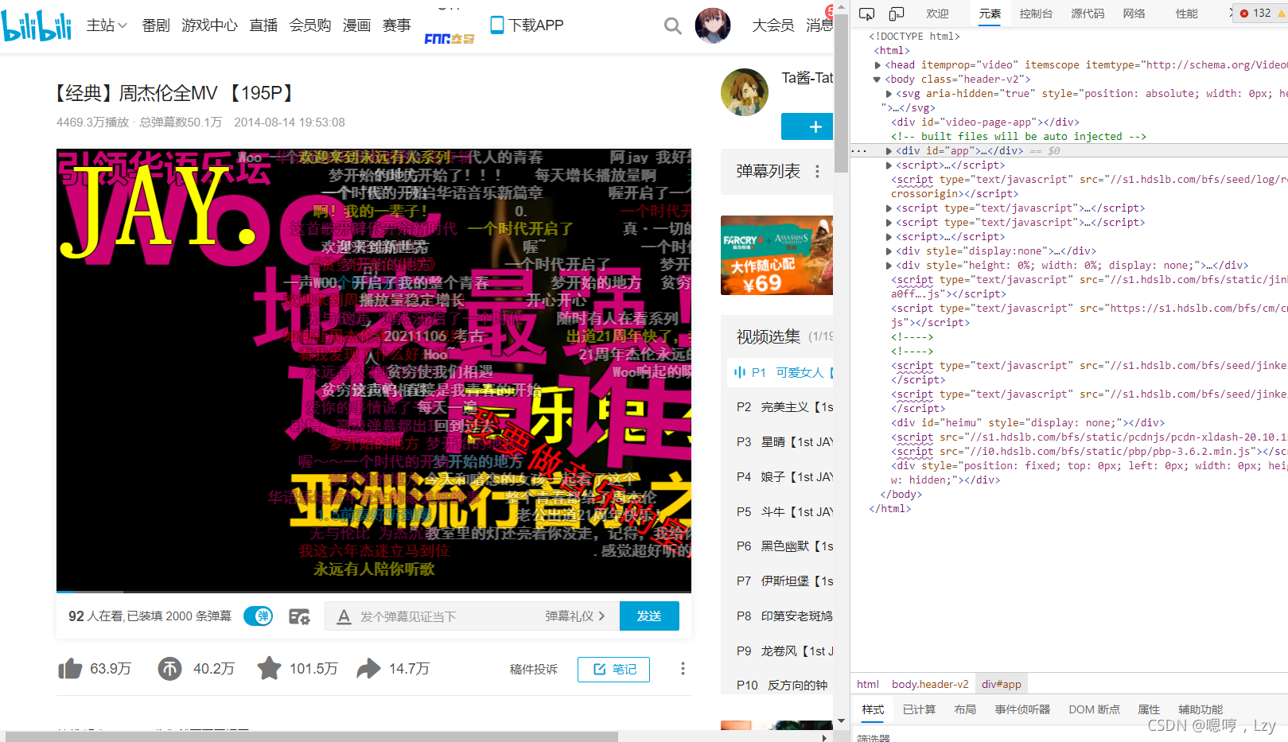This screenshot has height=742, width=1288.
Task: Open 弹幕礼仪 link
Action: click(574, 616)
